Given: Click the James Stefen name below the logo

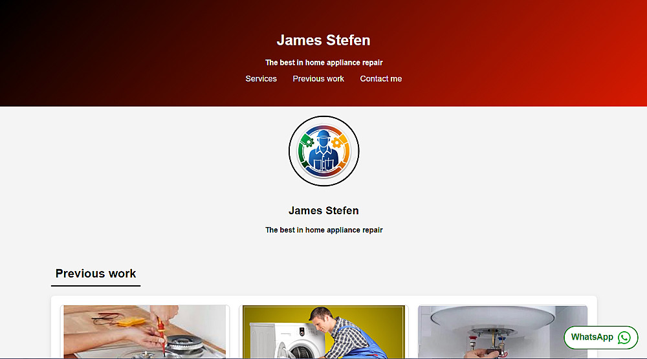Looking at the screenshot, I should 323,210.
